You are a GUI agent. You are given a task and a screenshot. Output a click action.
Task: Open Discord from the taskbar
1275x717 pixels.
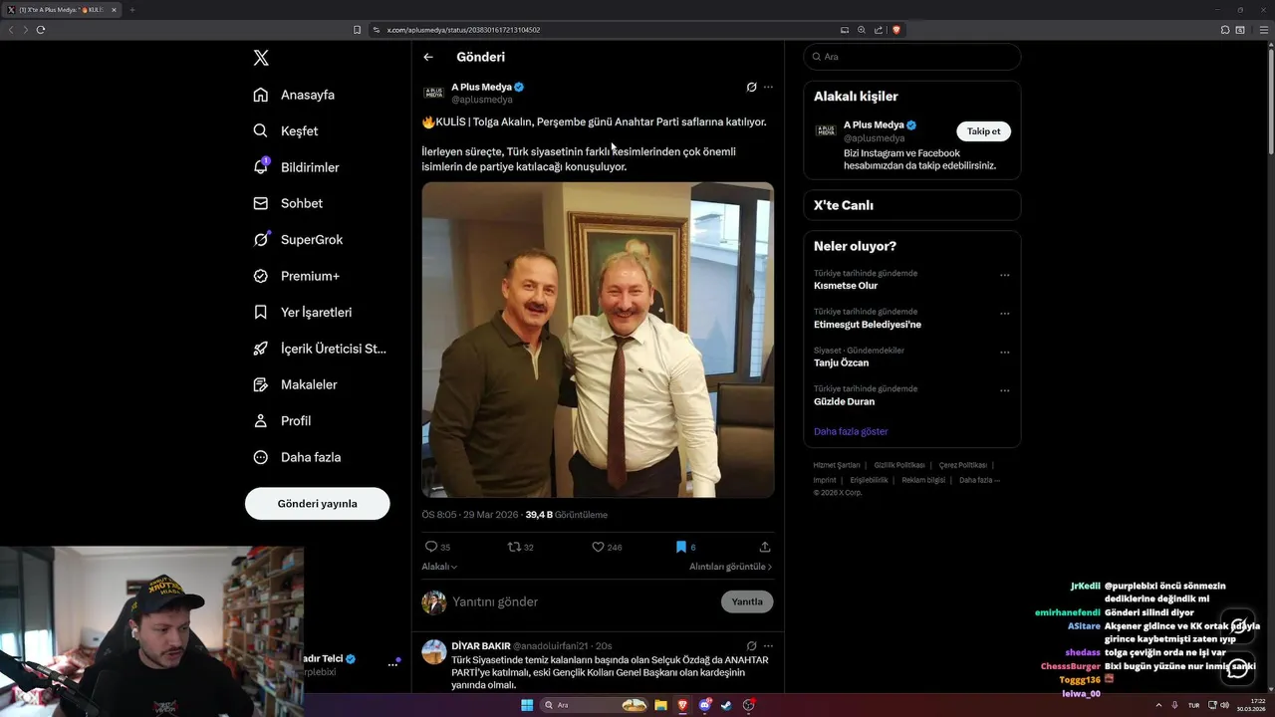coord(704,705)
